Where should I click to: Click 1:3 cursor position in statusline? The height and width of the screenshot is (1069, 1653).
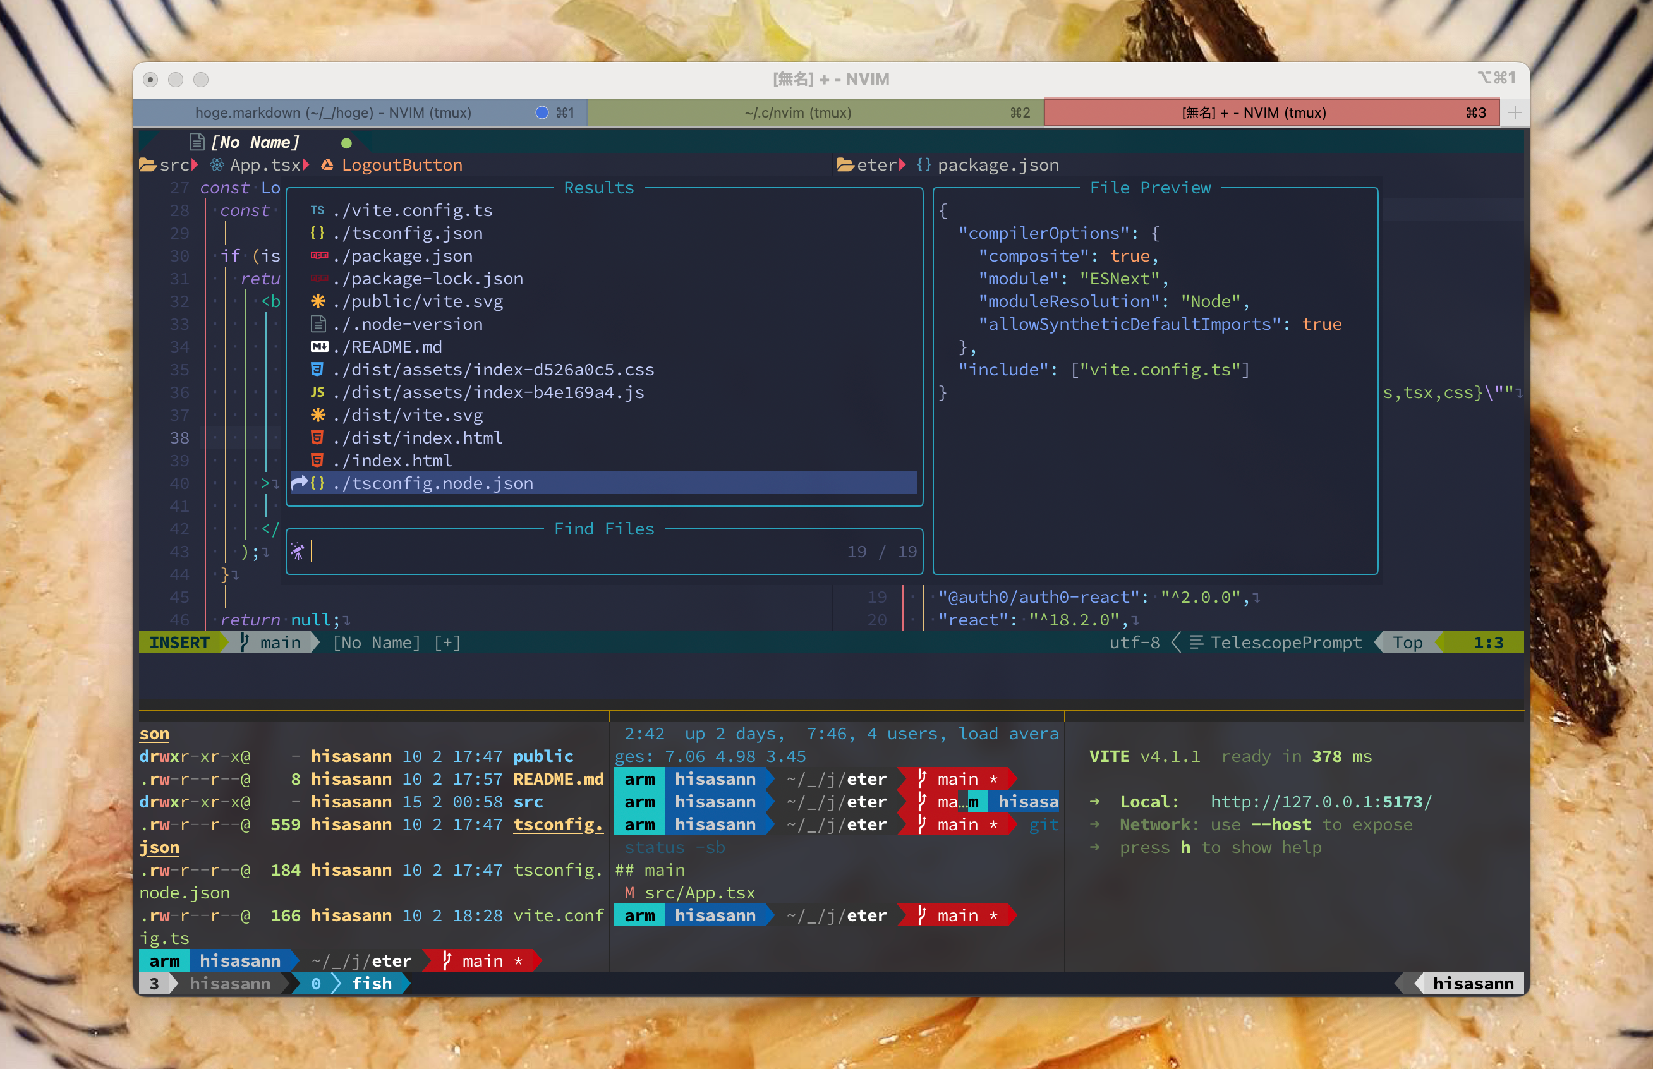(1489, 643)
